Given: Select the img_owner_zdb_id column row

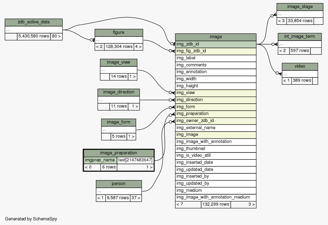Looking at the screenshot, I should (x=216, y=121).
